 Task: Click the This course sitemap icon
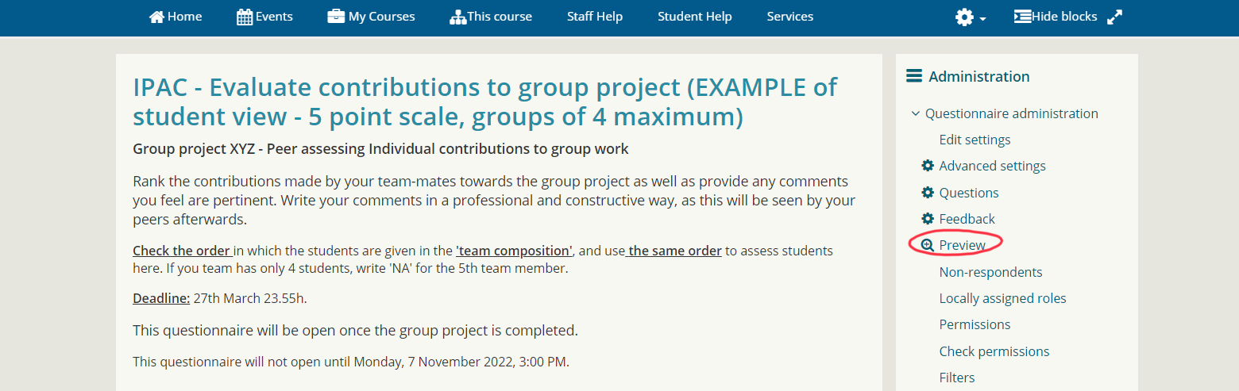click(457, 17)
